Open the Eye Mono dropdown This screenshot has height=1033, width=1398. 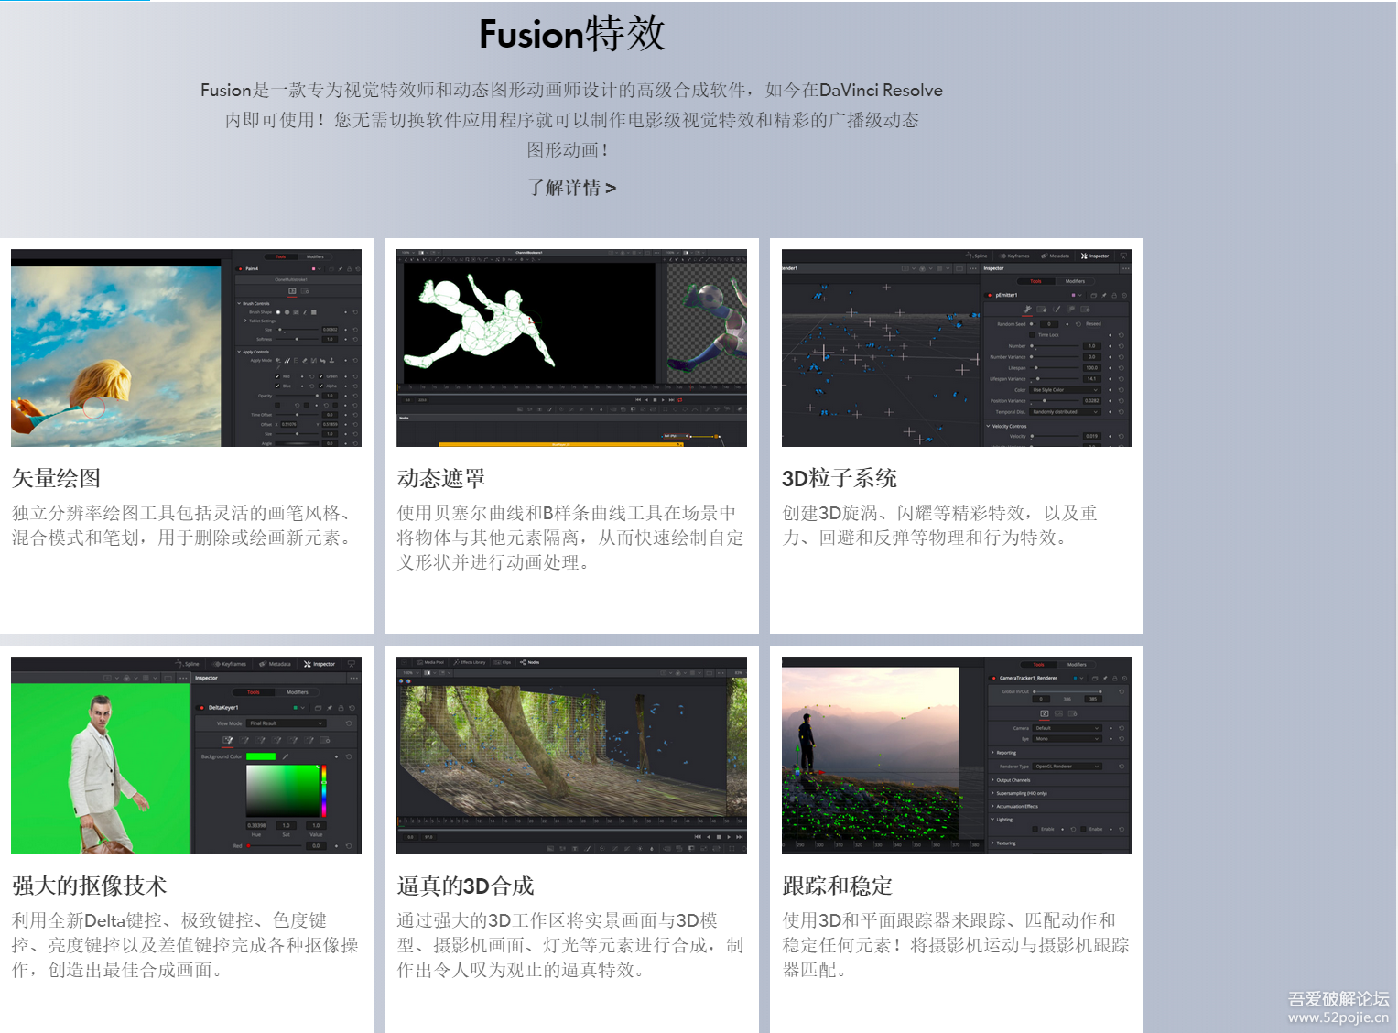pyautogui.click(x=1067, y=739)
